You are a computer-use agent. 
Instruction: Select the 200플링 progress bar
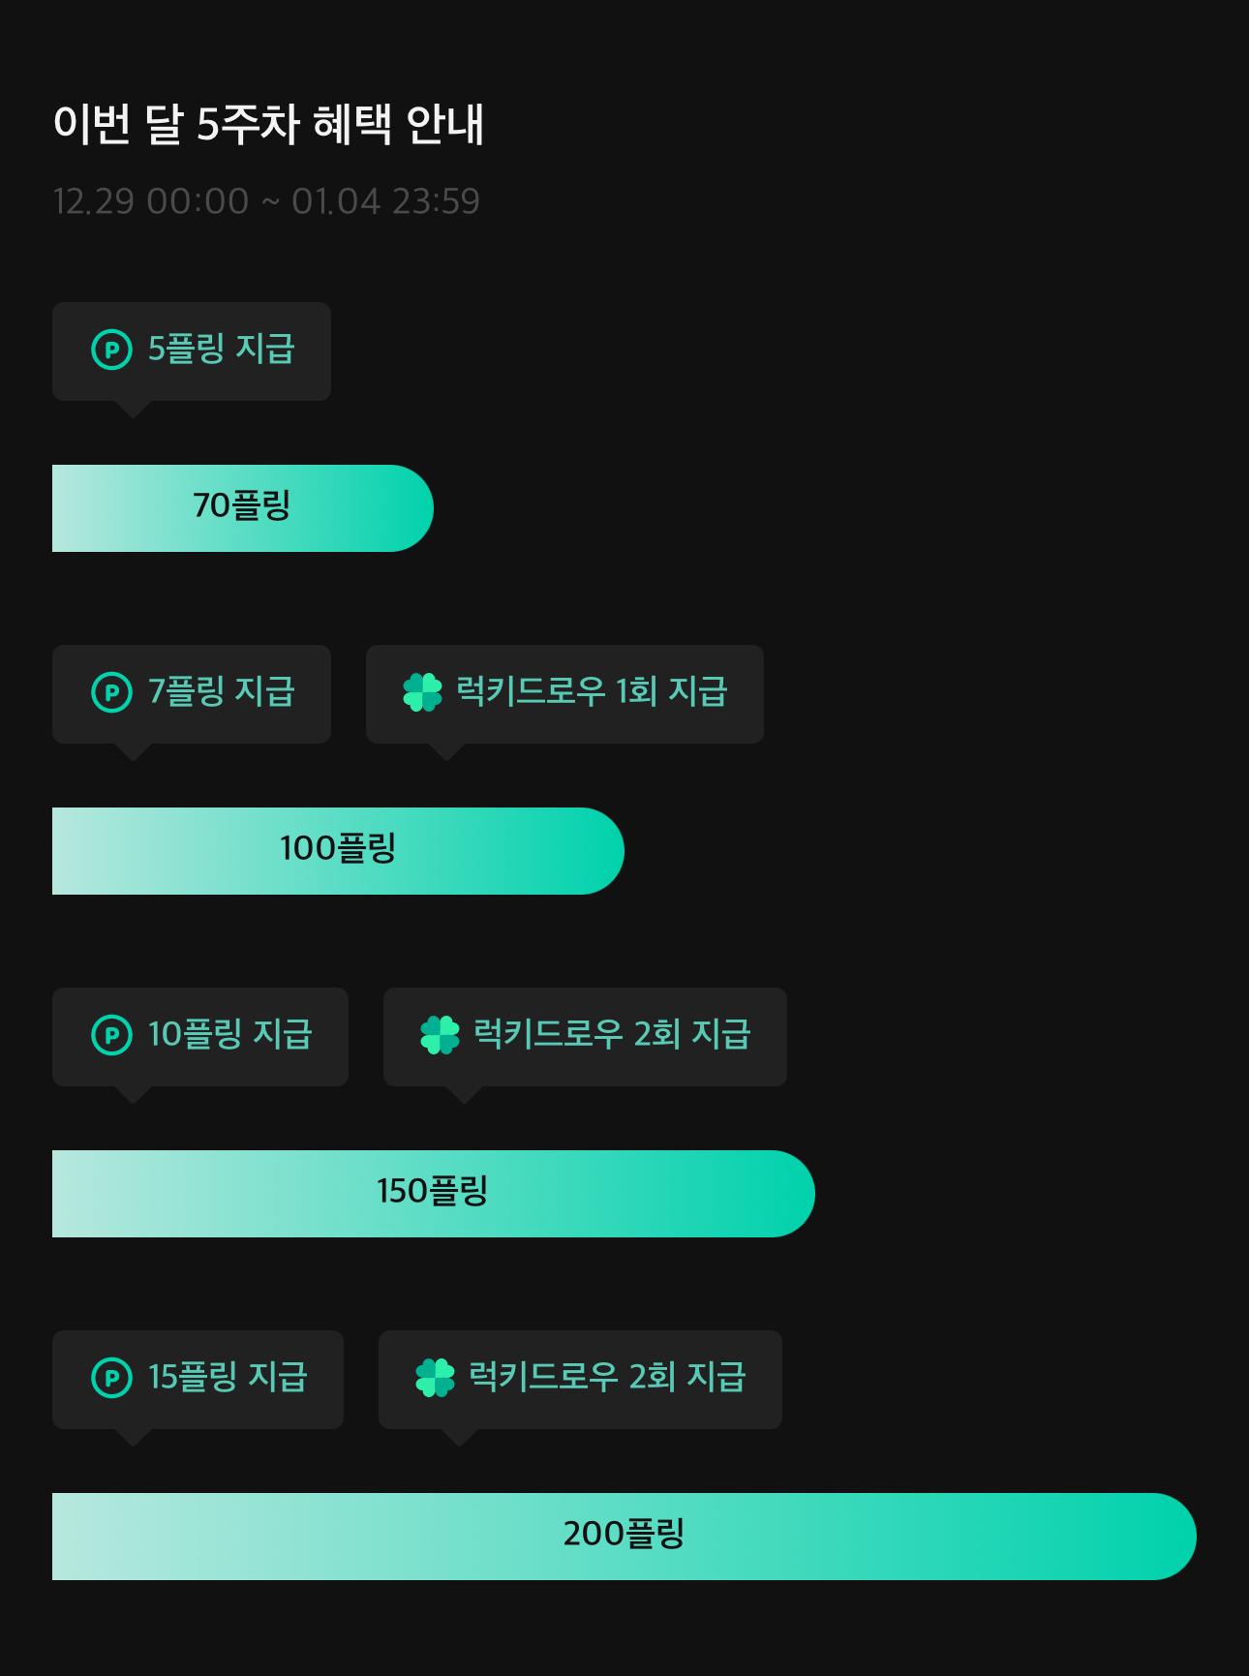pyautogui.click(x=624, y=1537)
